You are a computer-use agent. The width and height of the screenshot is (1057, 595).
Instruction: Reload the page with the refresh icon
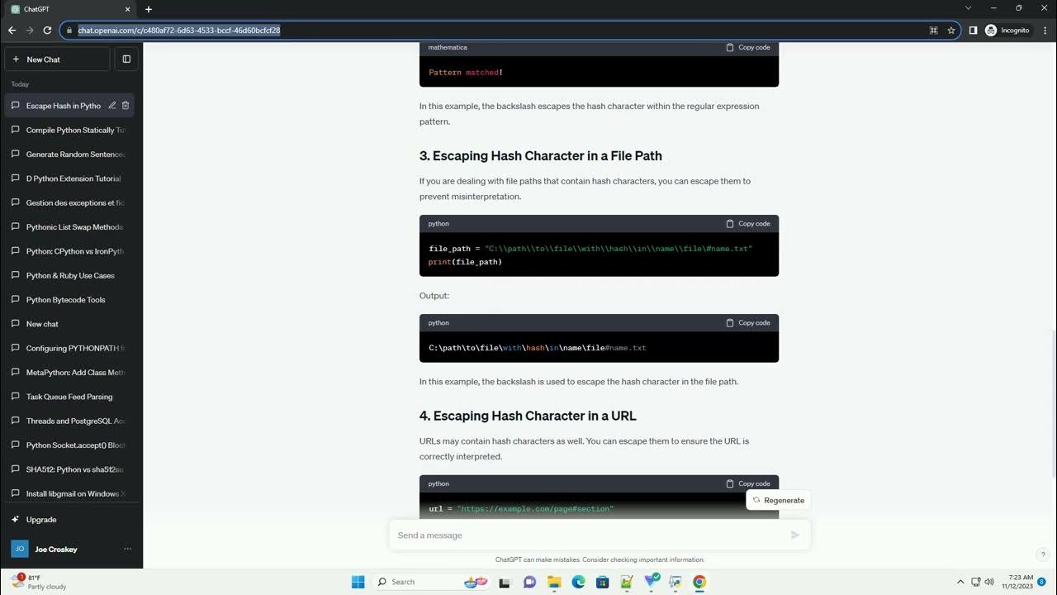47,31
